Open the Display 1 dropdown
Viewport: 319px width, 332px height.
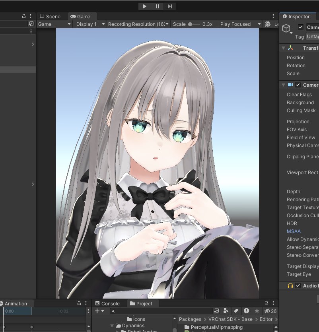pos(90,24)
